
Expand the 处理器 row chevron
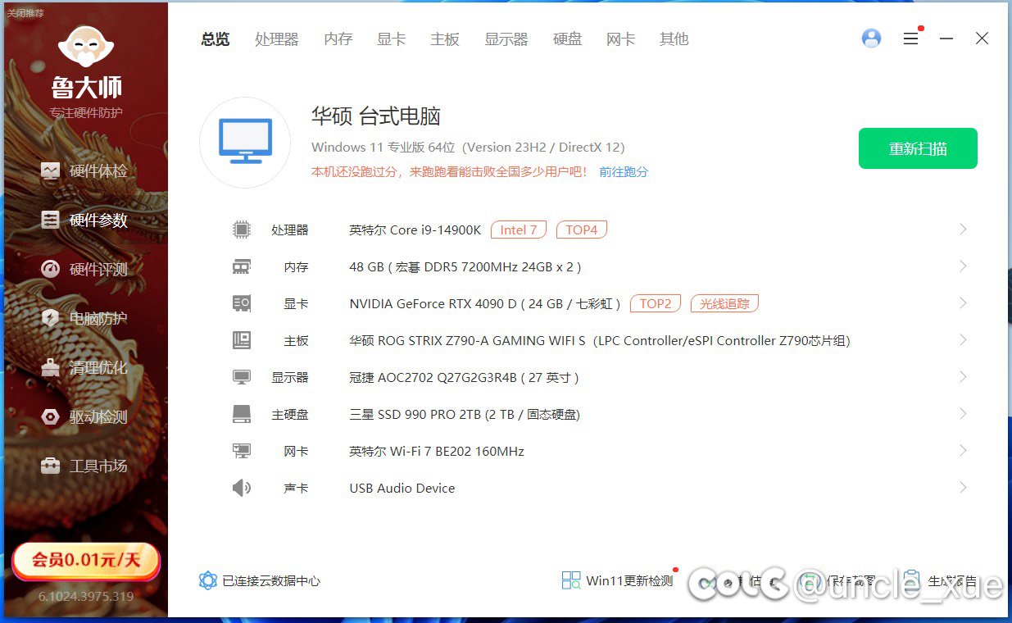963,230
